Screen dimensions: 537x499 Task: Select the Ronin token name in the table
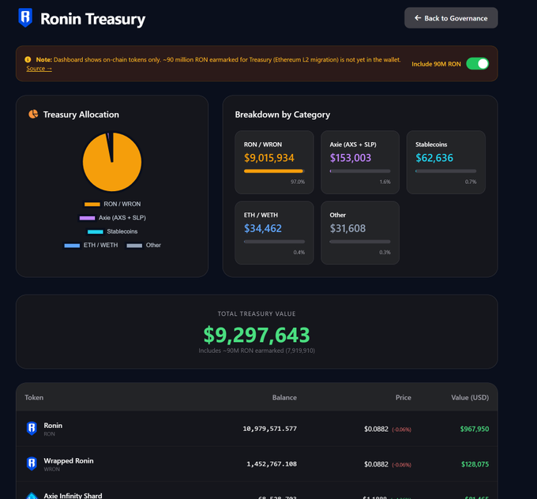click(53, 426)
